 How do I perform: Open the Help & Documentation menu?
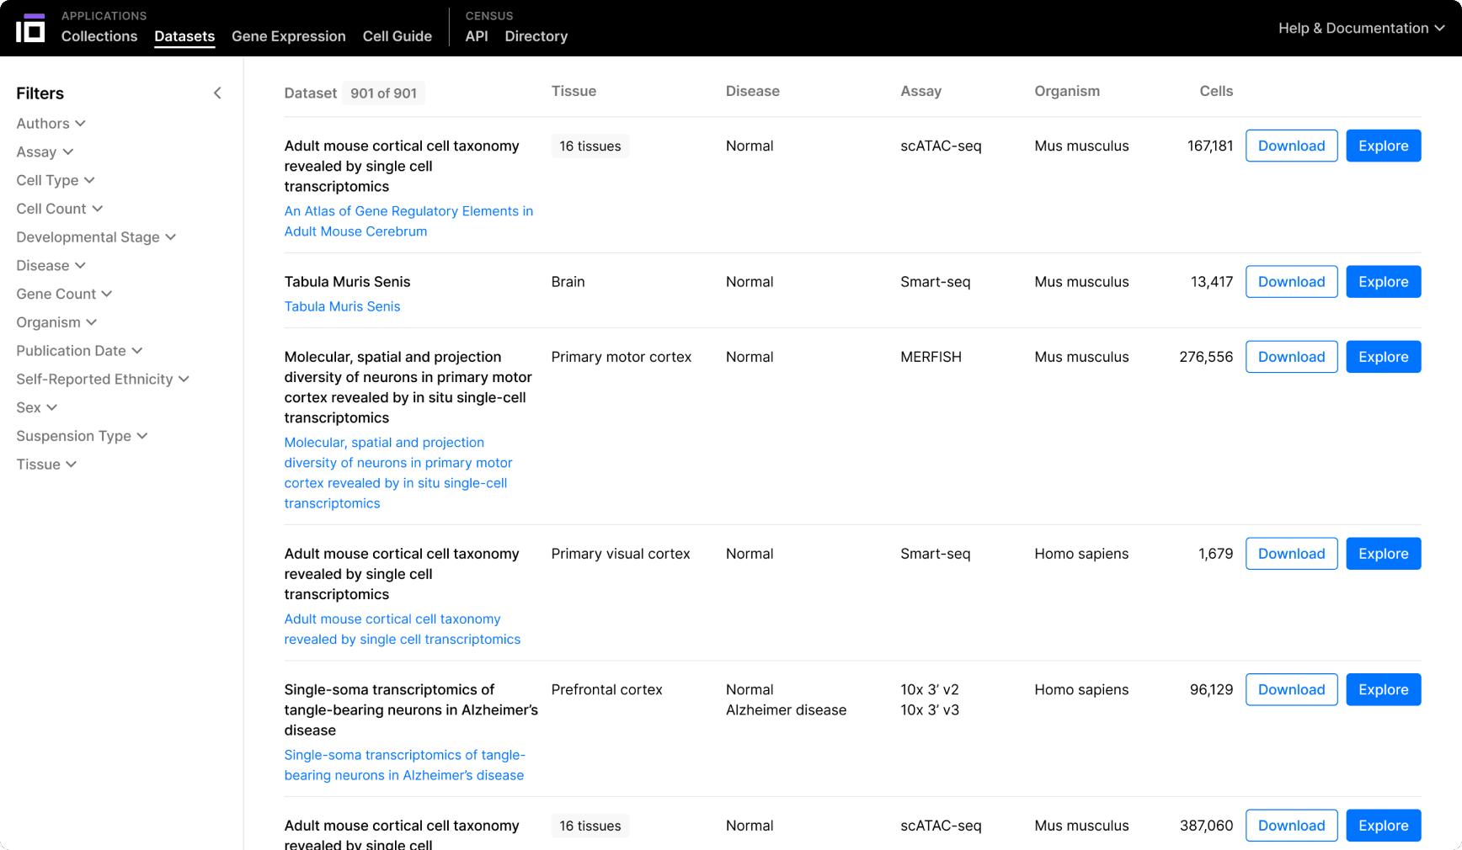(1360, 28)
